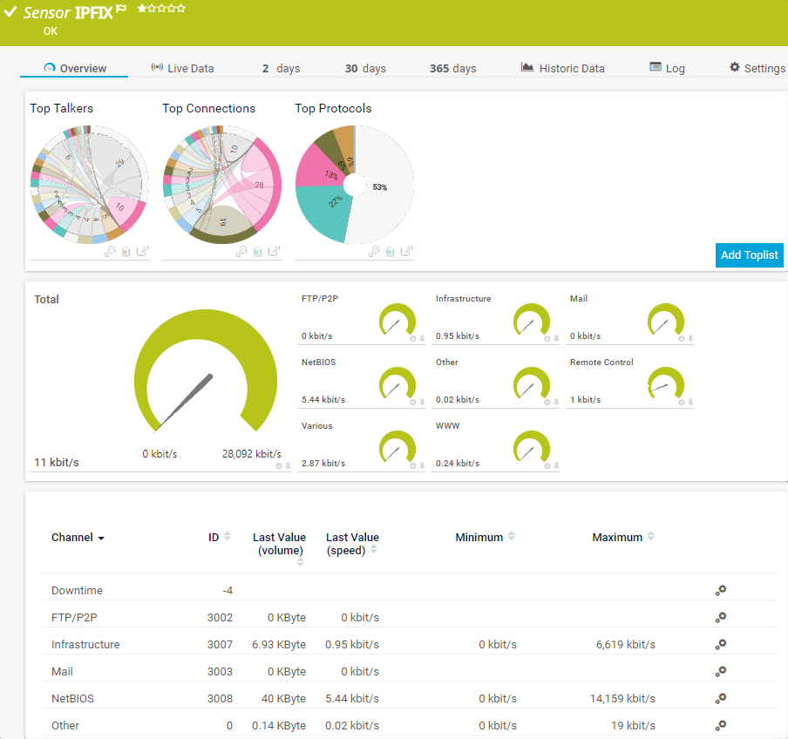Click the trash icon under Top Protocols
Viewport: 788px width, 739px height.
[x=391, y=251]
